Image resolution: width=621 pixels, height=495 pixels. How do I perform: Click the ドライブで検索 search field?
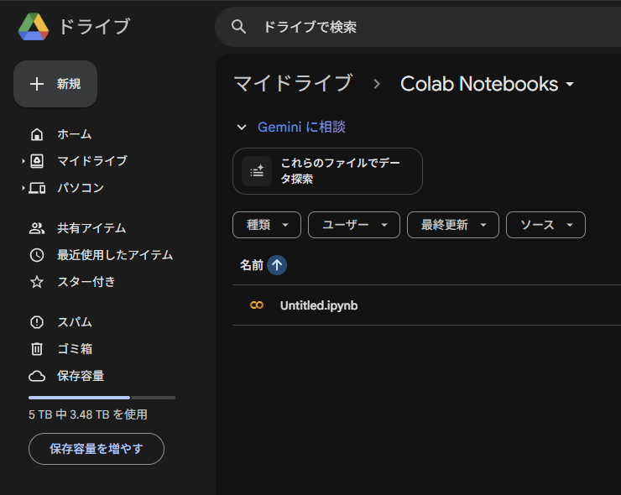coord(420,27)
